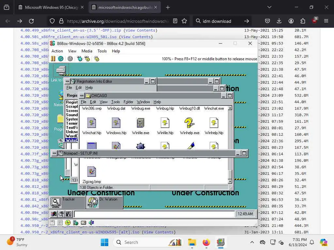
Task: Click the eye Find icon on Chicago taskbar
Action: tap(61, 214)
